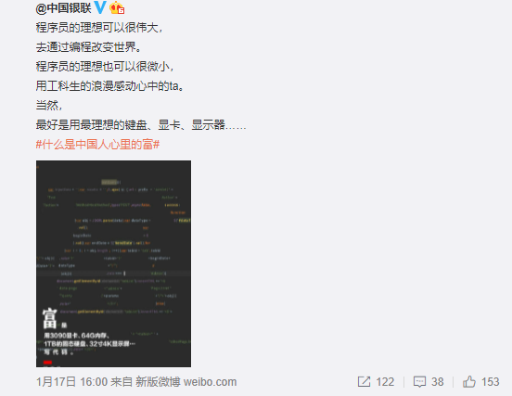Viewport: 512px width, 396px height.
Task: Click the 1月17日 16:00 timestamp
Action: pos(71,382)
